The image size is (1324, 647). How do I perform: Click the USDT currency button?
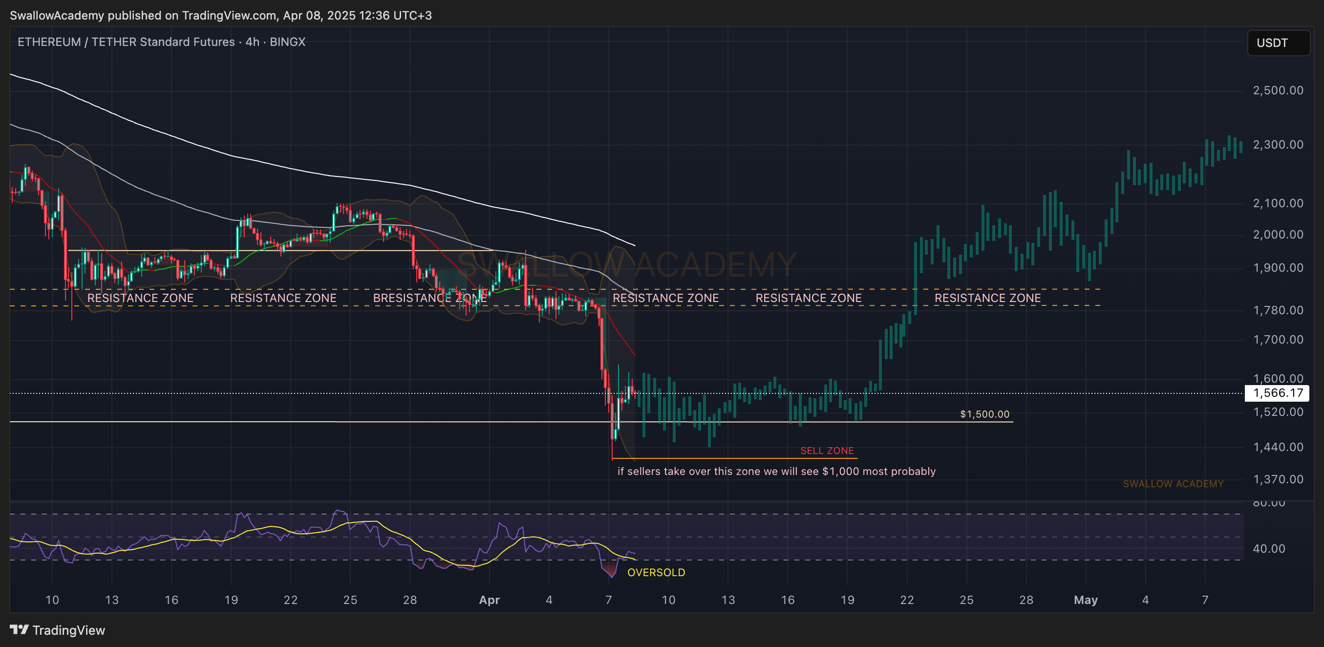tap(1278, 43)
